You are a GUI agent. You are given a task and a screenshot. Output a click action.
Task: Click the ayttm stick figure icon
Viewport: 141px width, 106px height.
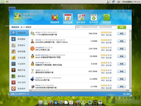[x=32, y=71]
